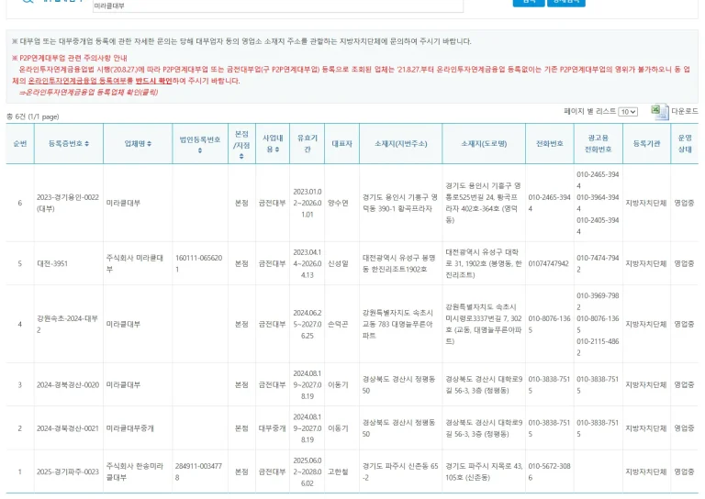705x499 pixels.
Task: Click the 2024-경북경산-0021 registration number
Action: click(67, 428)
